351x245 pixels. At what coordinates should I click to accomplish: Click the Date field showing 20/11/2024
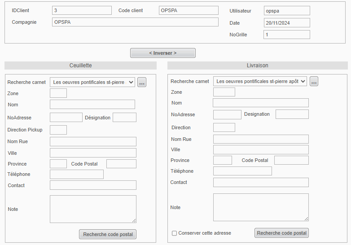pyautogui.click(x=287, y=23)
